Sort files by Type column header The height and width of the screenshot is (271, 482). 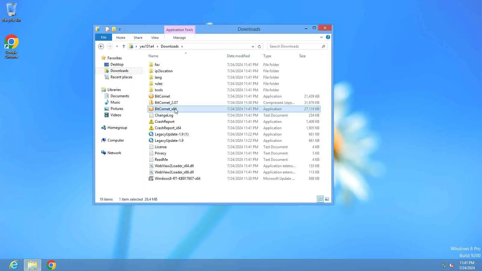point(267,56)
